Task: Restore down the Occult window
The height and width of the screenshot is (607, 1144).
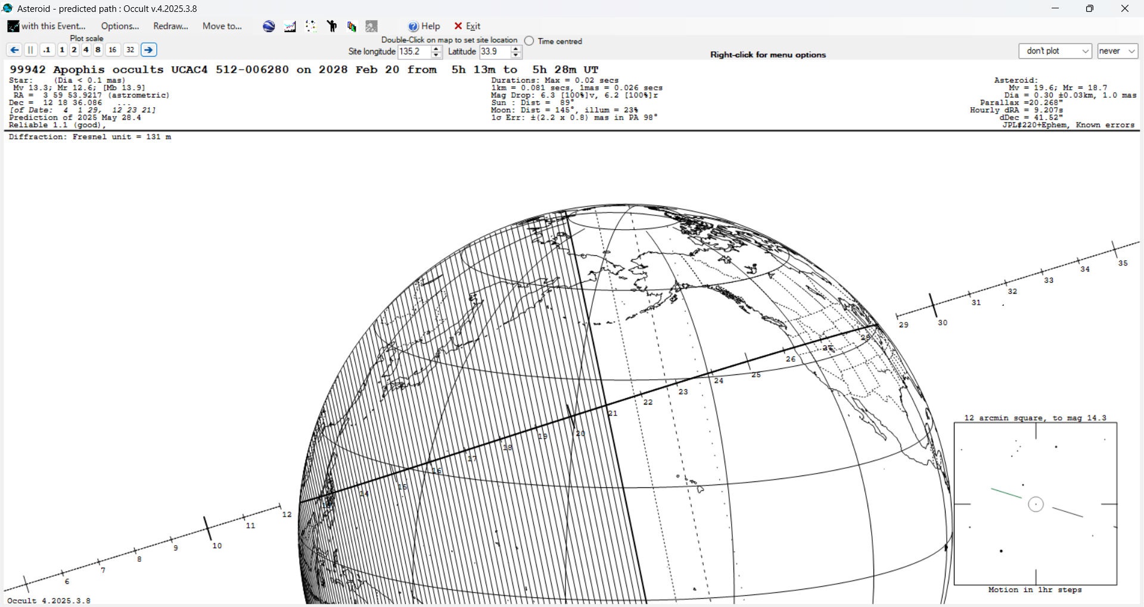Action: [x=1090, y=8]
